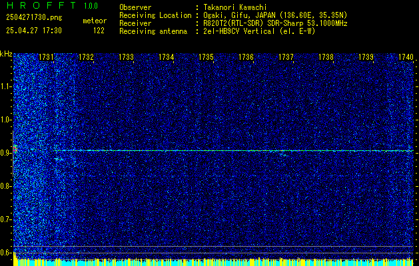Click observer name Takanori Kawachi
Image resolution: width=419 pixels, height=266 pixels.
point(235,7)
